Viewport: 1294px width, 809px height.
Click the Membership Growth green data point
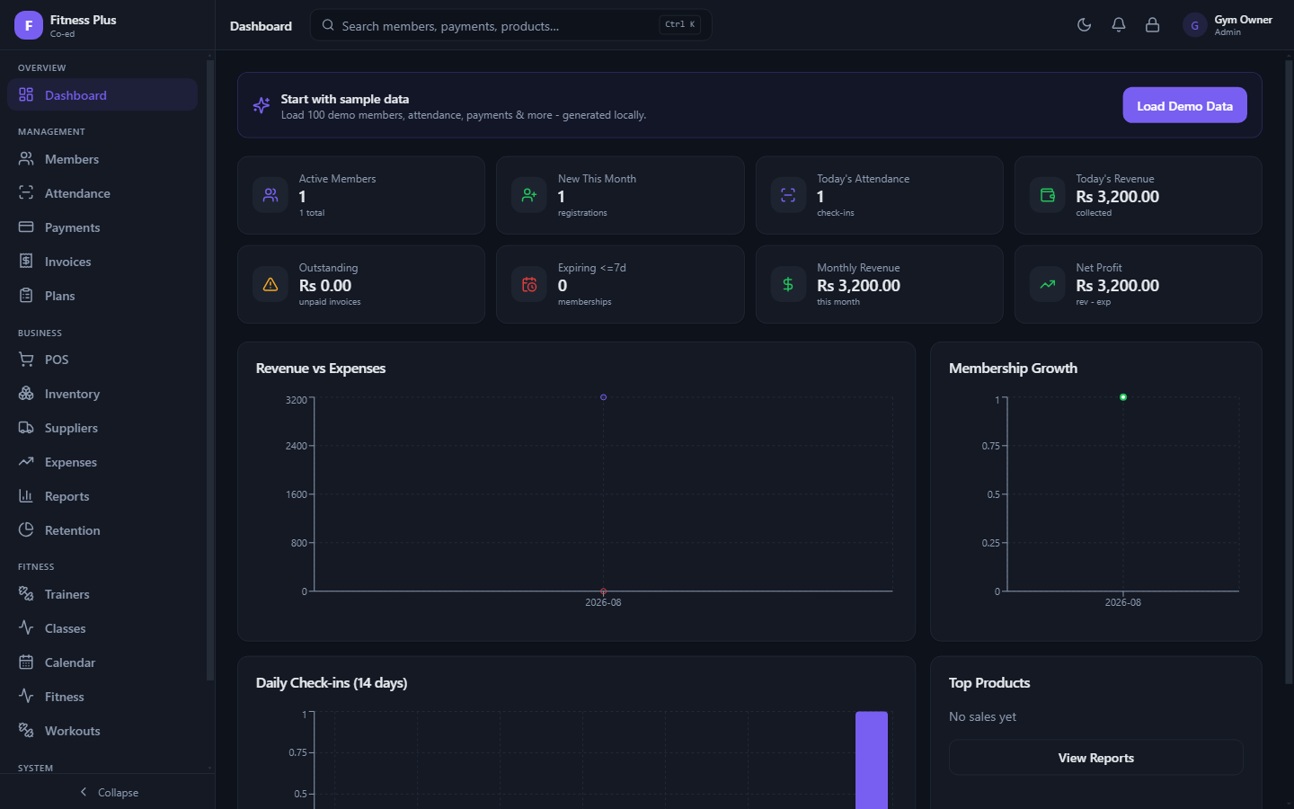[x=1123, y=397]
